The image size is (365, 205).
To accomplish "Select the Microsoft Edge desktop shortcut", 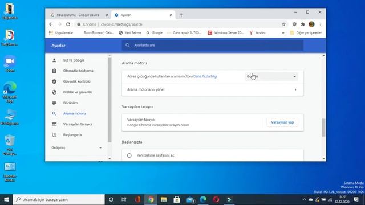I will pos(10,92).
